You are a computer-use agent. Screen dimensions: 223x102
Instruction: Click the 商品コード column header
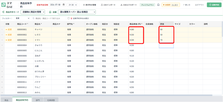click(25, 24)
